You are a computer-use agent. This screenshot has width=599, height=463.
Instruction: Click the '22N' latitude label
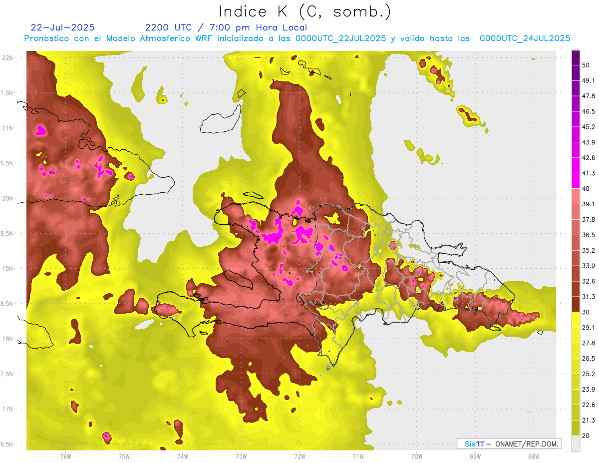[x=8, y=57]
